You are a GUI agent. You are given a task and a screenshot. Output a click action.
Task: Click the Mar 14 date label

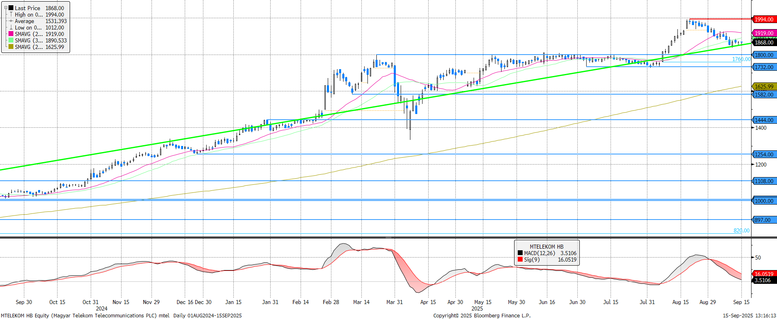click(x=361, y=302)
